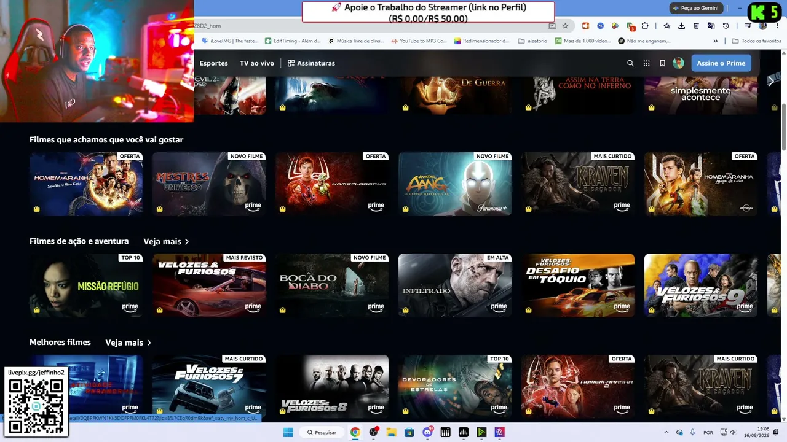Click the orange extension icon in toolbar
Image resolution: width=787 pixels, height=442 pixels.
585,26
